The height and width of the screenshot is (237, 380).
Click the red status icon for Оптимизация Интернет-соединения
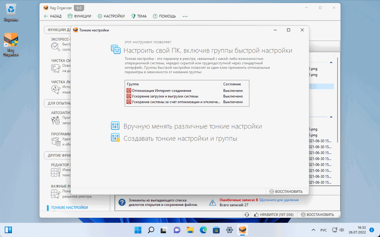pyautogui.click(x=129, y=91)
